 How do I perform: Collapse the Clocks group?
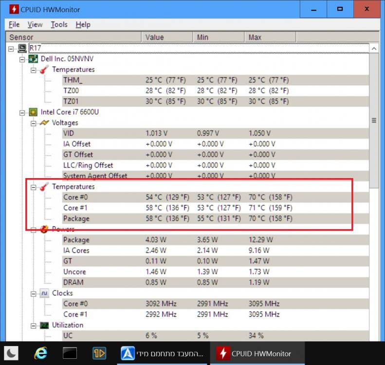(x=34, y=294)
